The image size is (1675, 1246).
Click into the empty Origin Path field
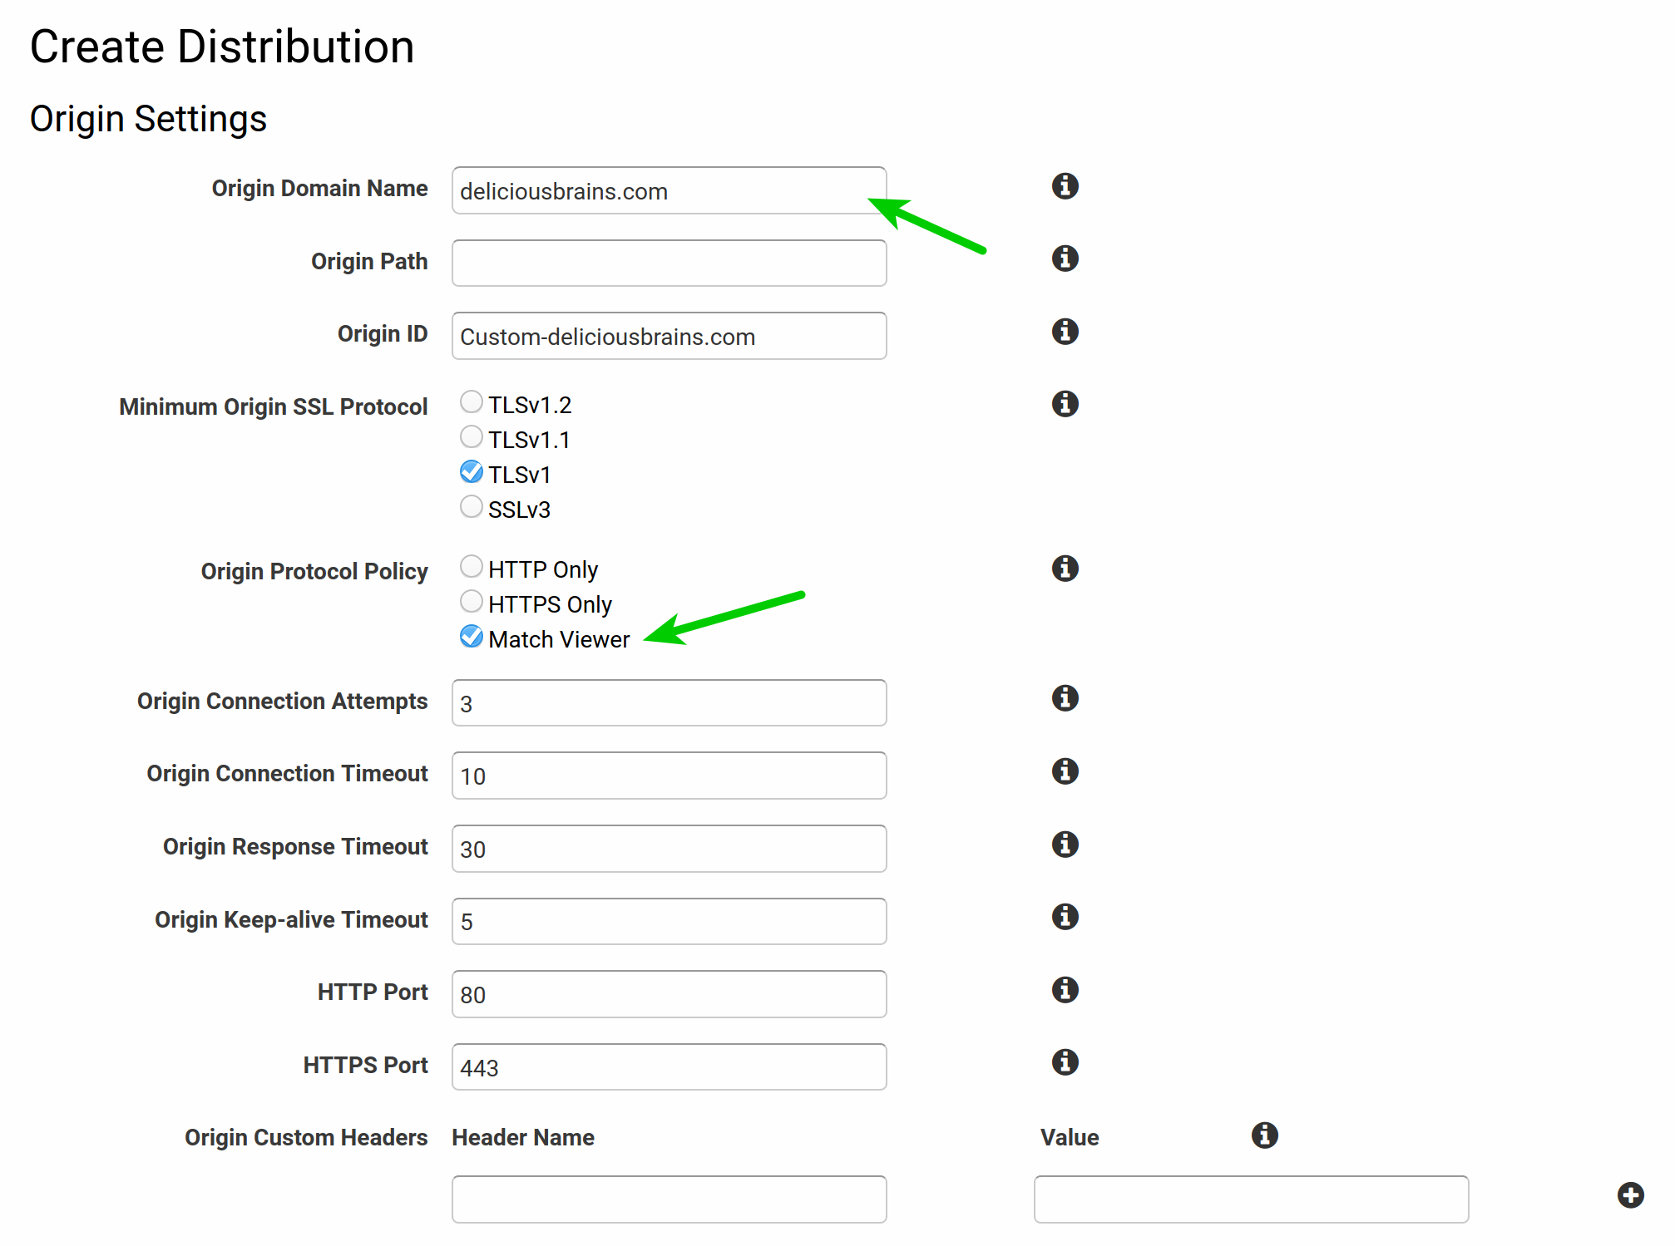[669, 263]
